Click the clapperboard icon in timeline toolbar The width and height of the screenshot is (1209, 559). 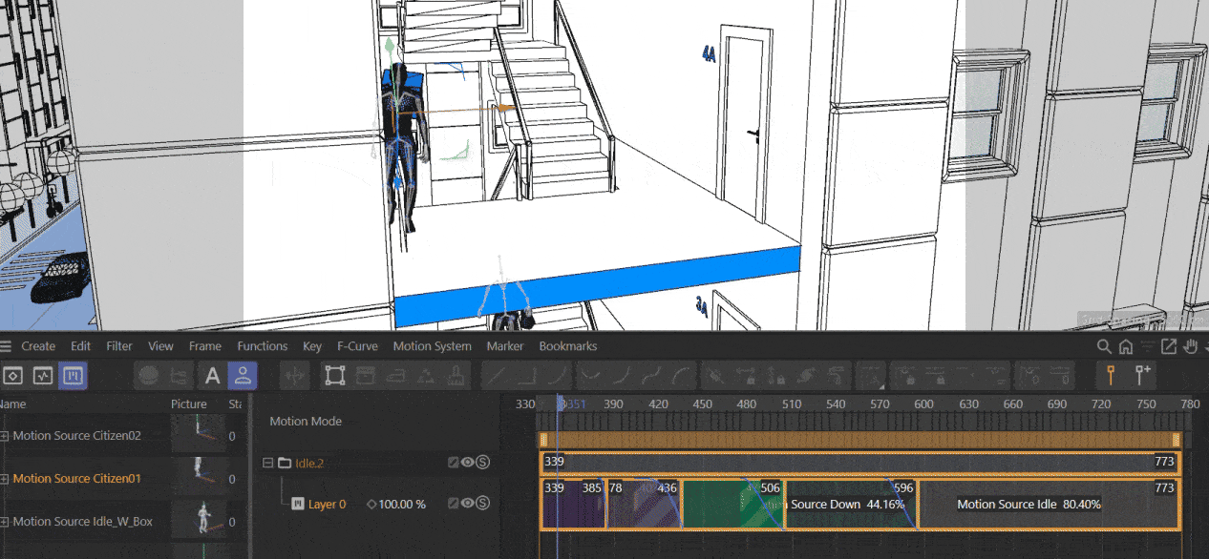(x=367, y=376)
